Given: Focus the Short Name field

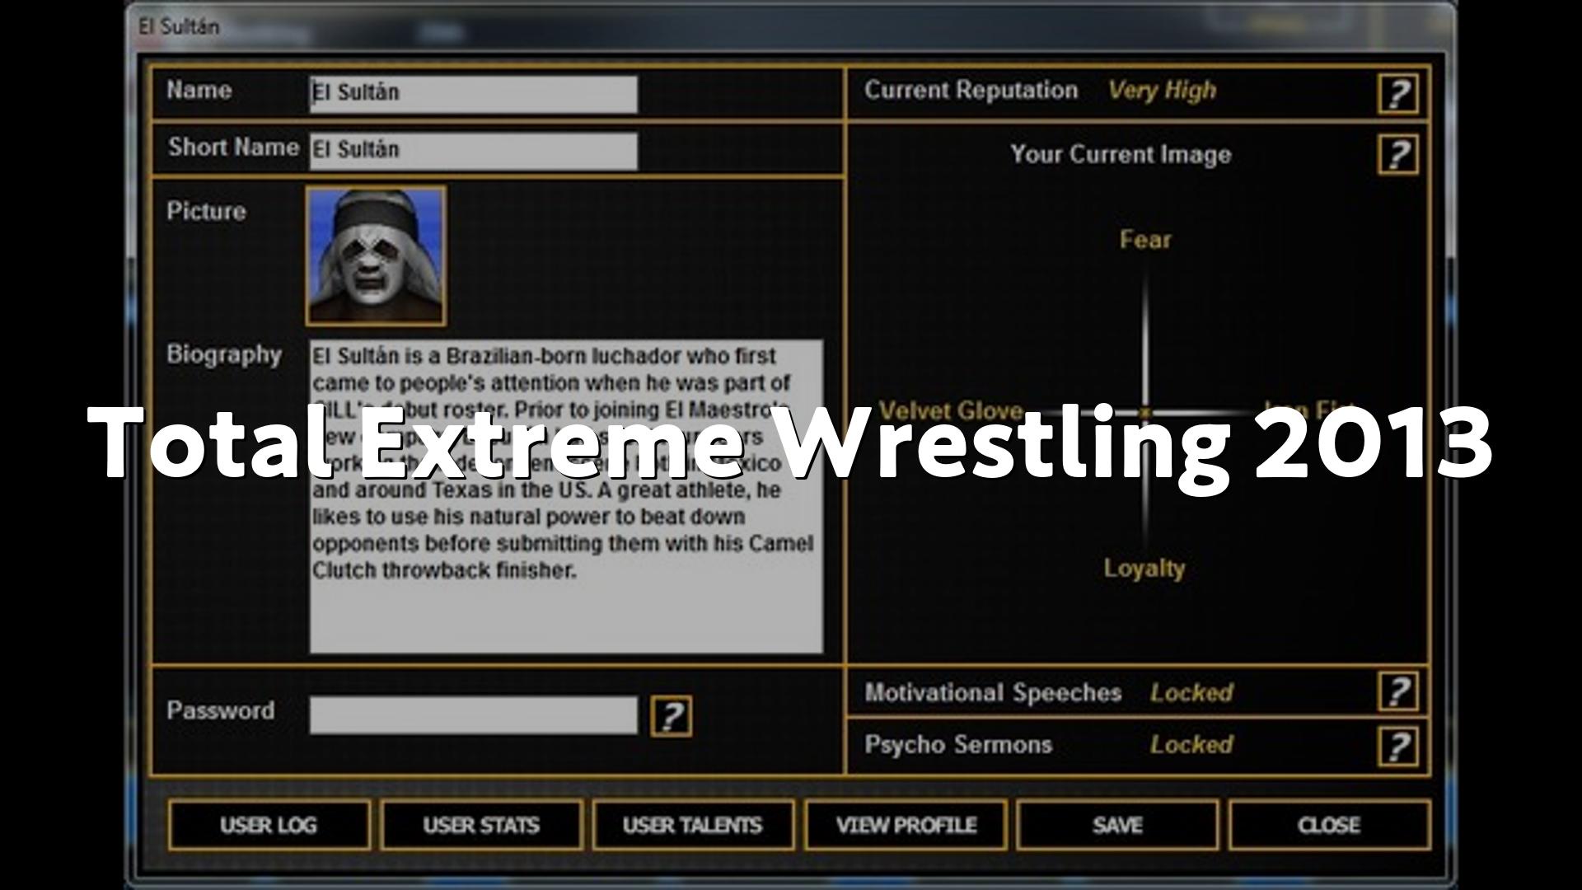Looking at the screenshot, I should coord(473,151).
